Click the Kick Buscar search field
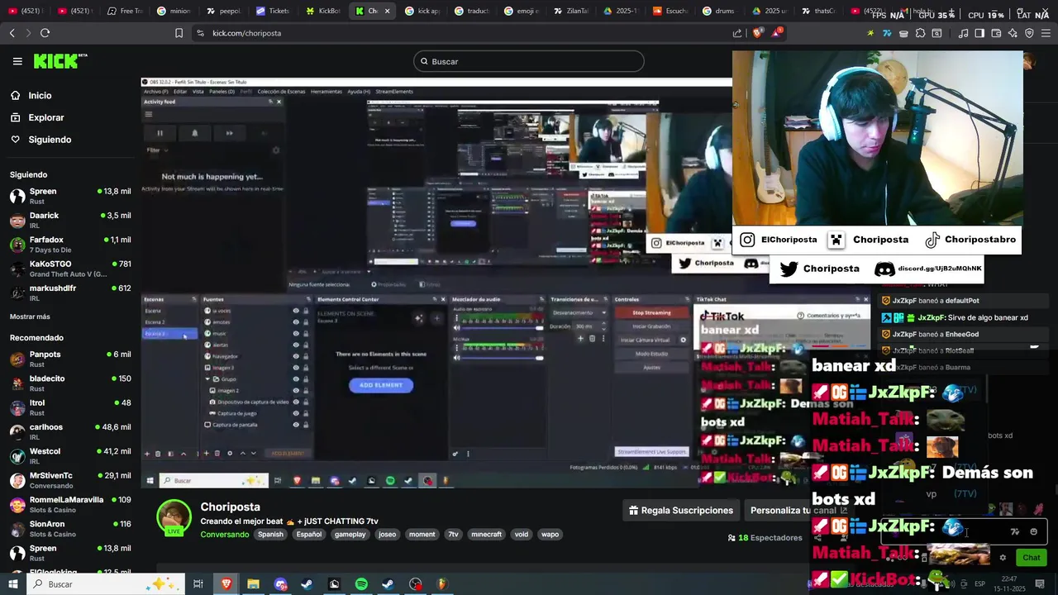Screen dimensions: 1058x595 click(529, 61)
